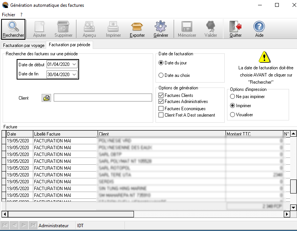Click the Montant TTC column header

(x=253, y=134)
